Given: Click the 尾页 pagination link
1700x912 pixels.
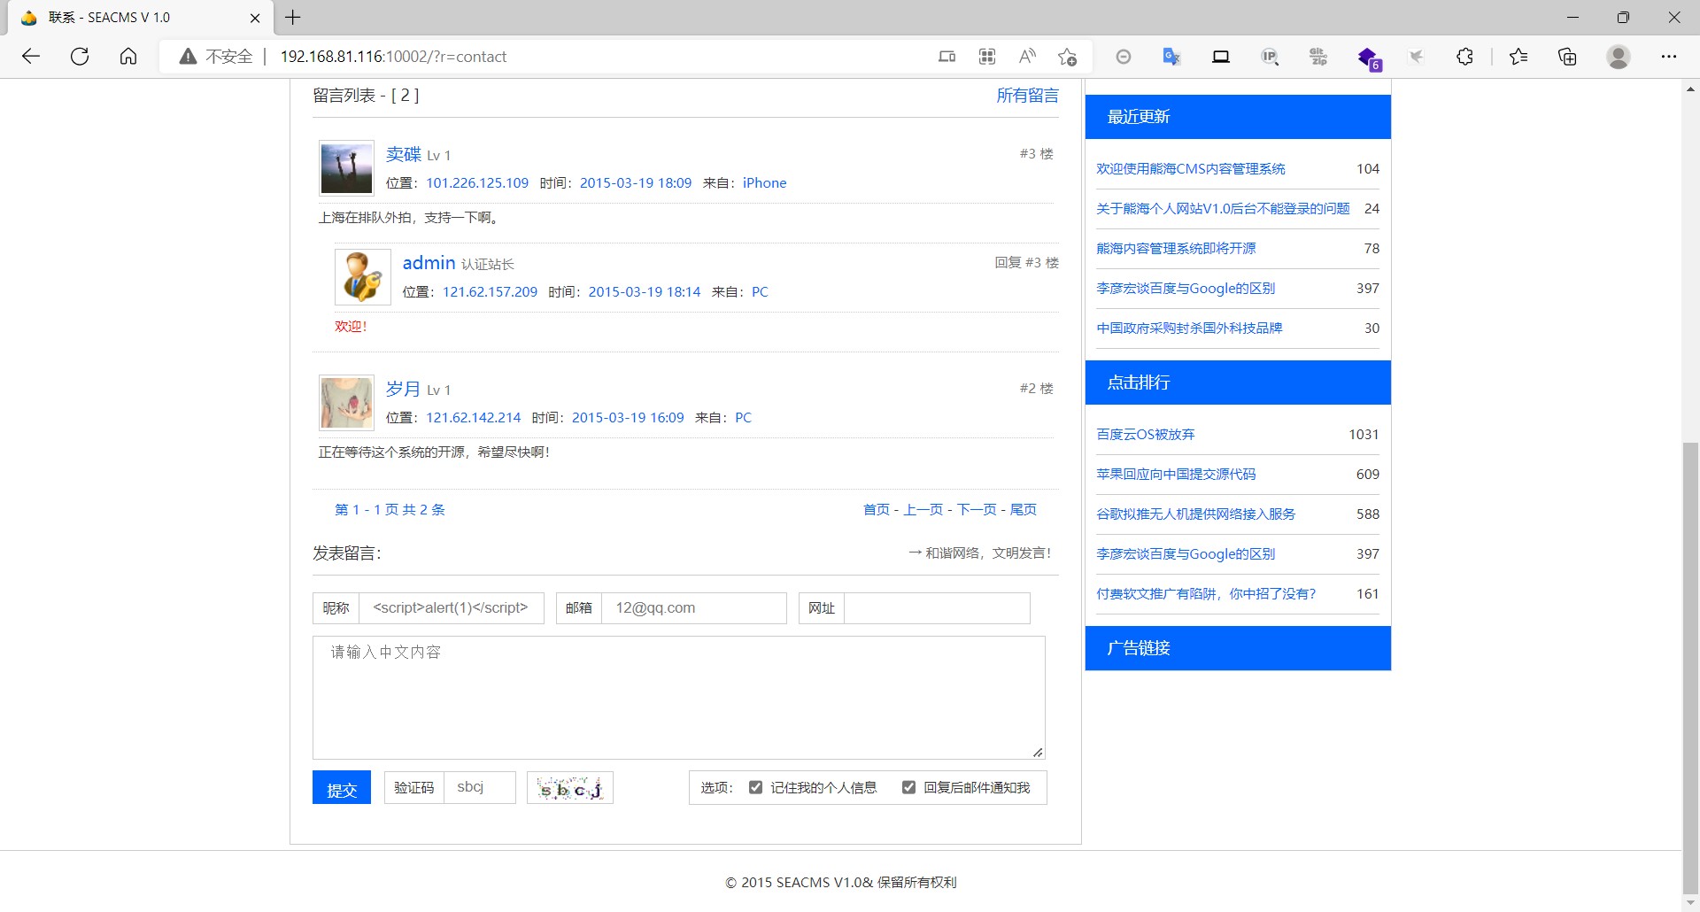Looking at the screenshot, I should 1024,509.
